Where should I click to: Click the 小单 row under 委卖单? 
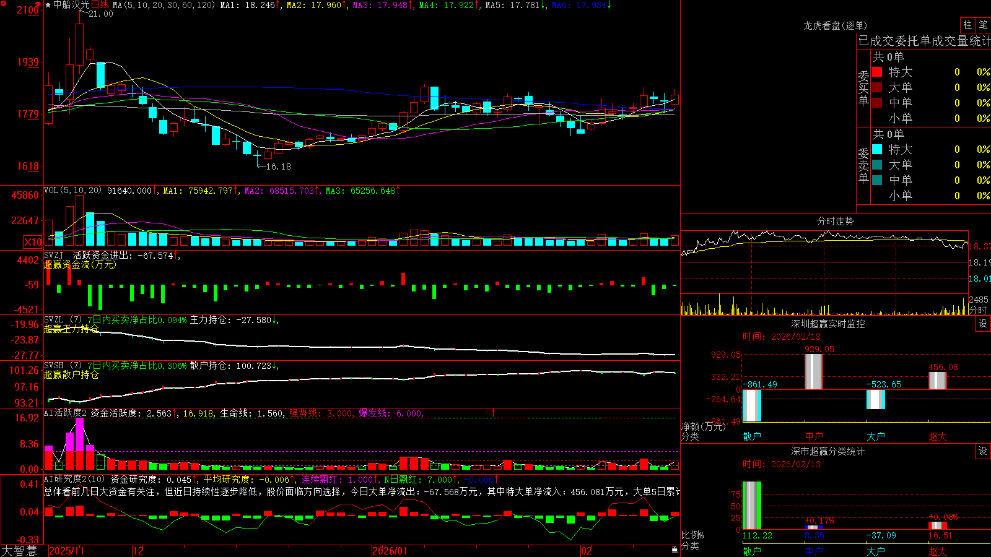pyautogui.click(x=931, y=196)
